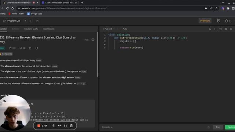Bookmark code icon in editor toolbar
The height and width of the screenshot is (132, 235).
(210, 29)
